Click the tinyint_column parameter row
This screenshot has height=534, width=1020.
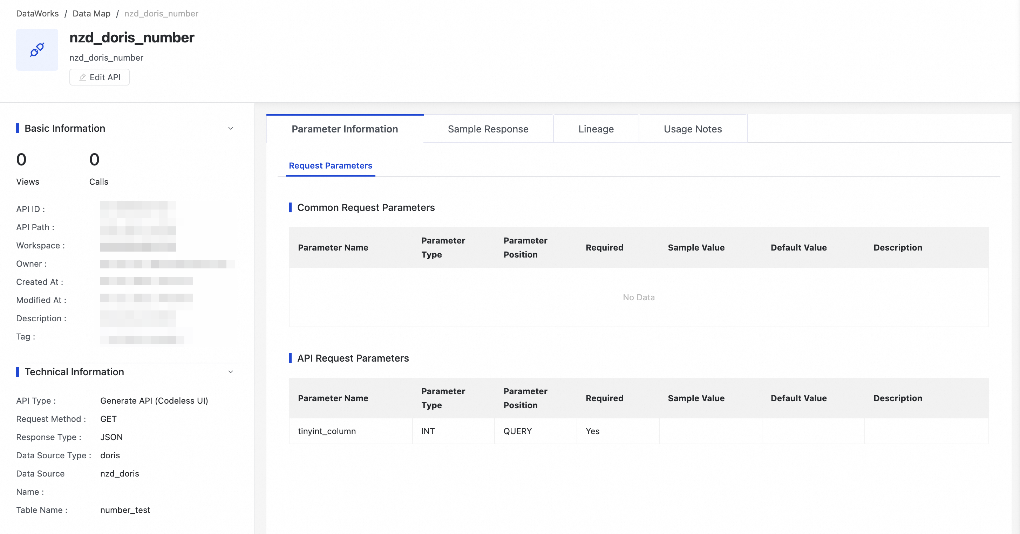[327, 431]
